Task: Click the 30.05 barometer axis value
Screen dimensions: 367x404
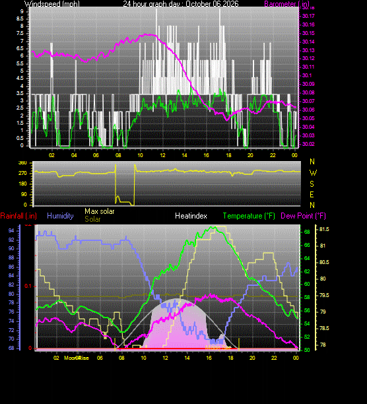Action: (x=308, y=118)
